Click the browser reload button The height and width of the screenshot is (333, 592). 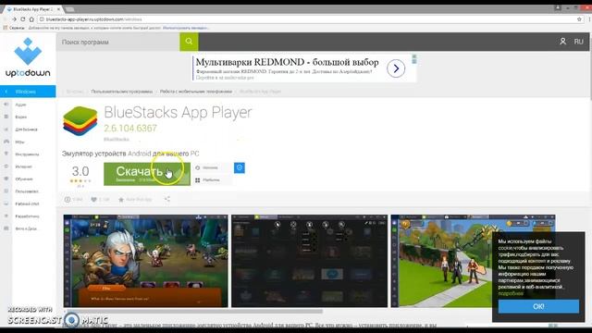coord(22,19)
